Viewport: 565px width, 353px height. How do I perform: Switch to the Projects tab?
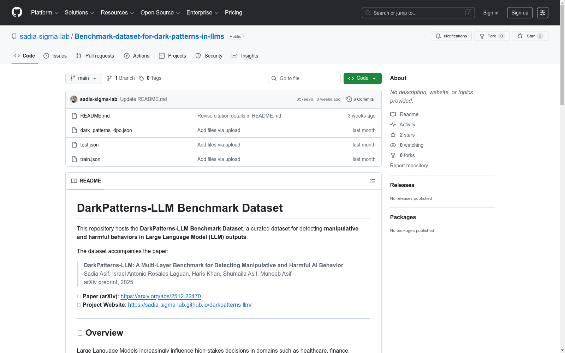coord(172,56)
